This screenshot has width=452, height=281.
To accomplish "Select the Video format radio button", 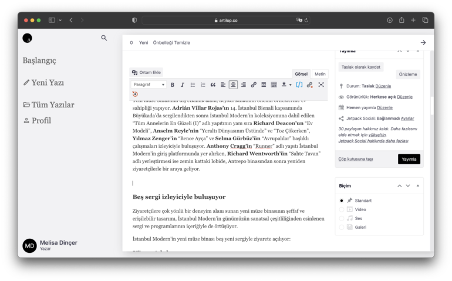I will coord(342,209).
